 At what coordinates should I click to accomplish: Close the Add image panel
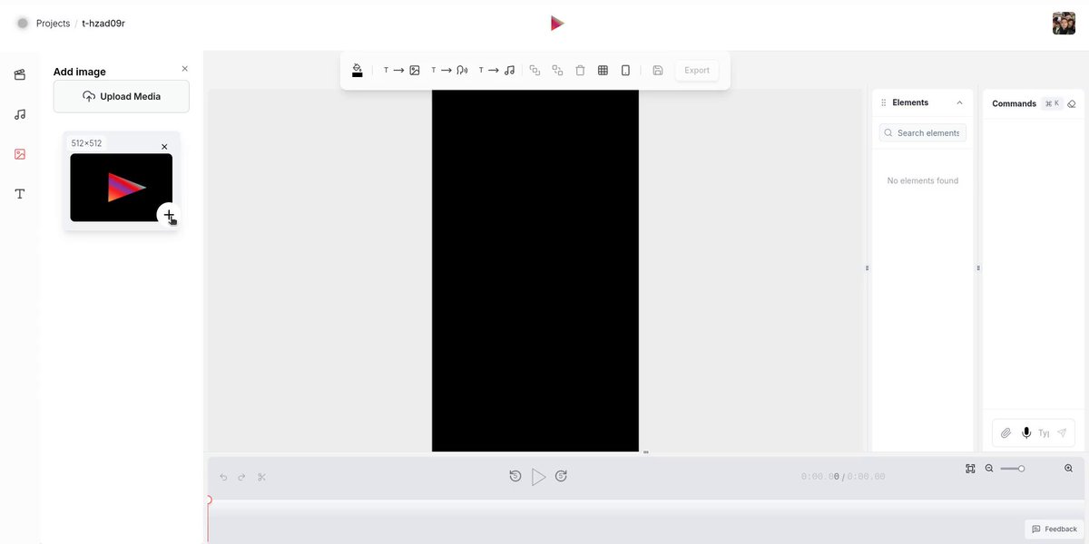pyautogui.click(x=185, y=69)
